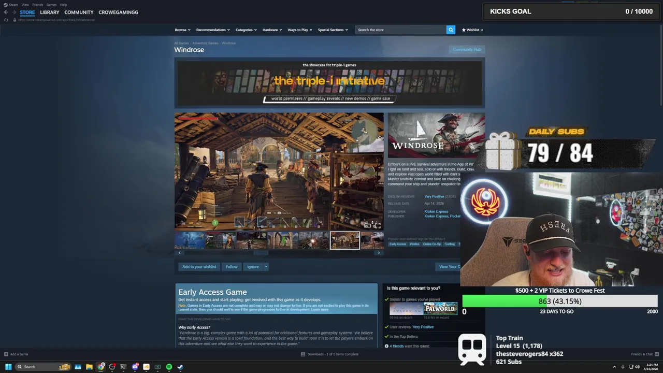Click the 4 friends link
Screen dimensions: 663x373
click(397, 346)
